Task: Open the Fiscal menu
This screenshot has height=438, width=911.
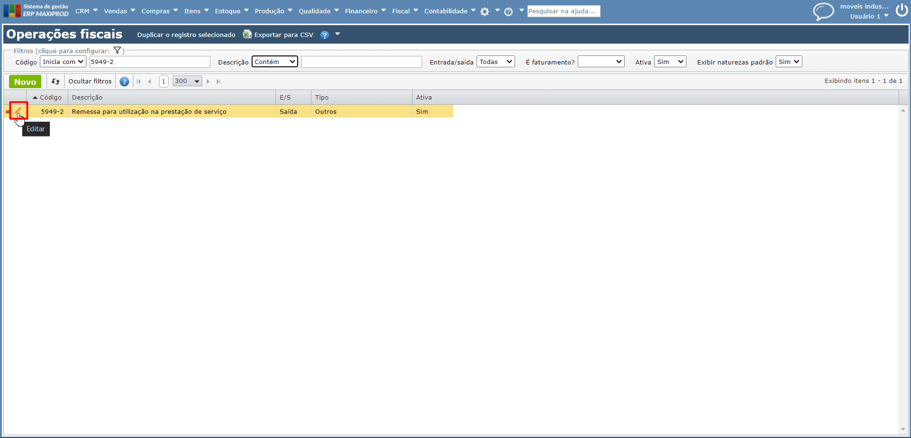Action: pos(405,11)
